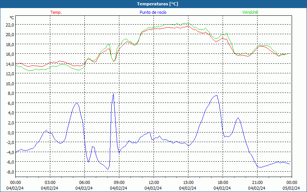The width and height of the screenshot is (307, 192).
Task: Click the '12:00' time axis label
Action: click(x=154, y=183)
